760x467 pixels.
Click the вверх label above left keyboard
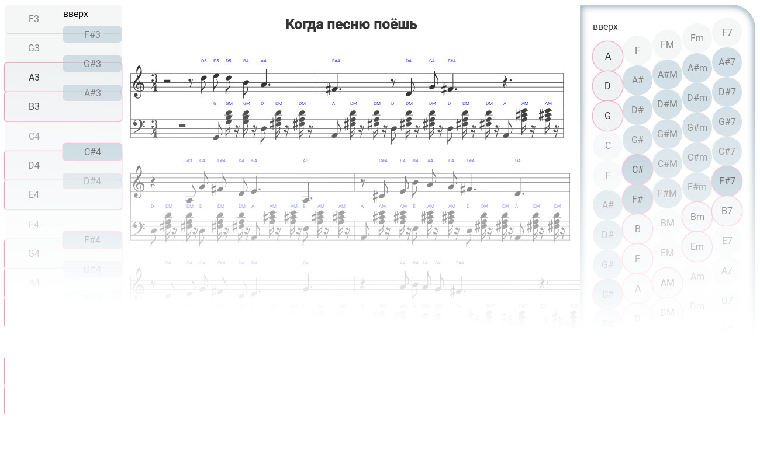pyautogui.click(x=75, y=13)
